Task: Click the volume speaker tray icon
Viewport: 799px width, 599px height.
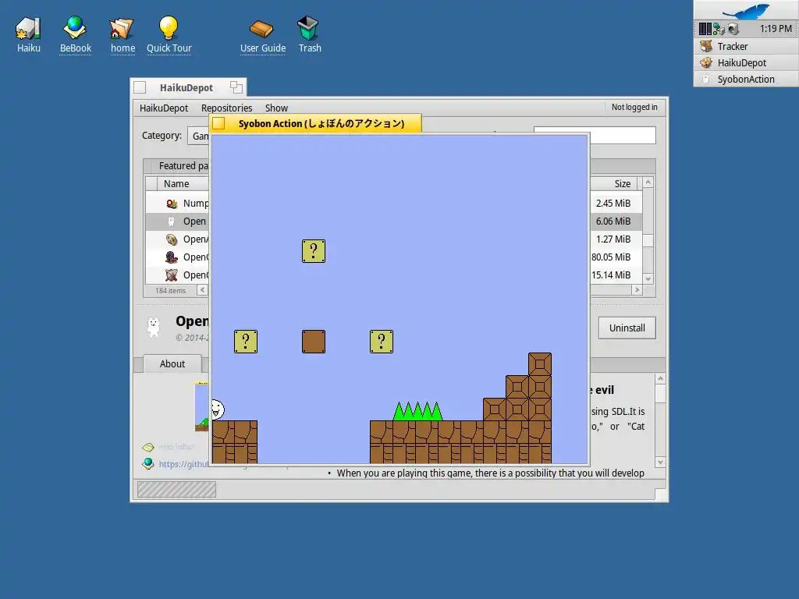Action: pyautogui.click(x=733, y=29)
